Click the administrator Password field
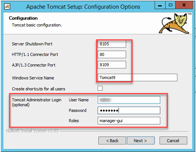 pyautogui.click(x=129, y=110)
